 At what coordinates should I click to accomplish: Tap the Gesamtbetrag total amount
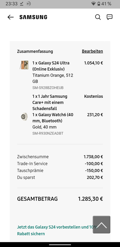(90, 199)
